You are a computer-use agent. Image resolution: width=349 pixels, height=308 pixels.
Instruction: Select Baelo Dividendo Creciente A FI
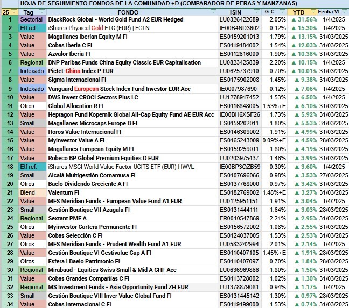tap(132, 184)
